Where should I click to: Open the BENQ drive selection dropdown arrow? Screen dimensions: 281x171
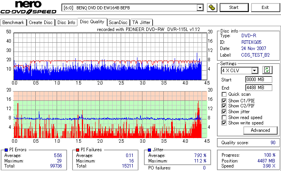coord(200,8)
